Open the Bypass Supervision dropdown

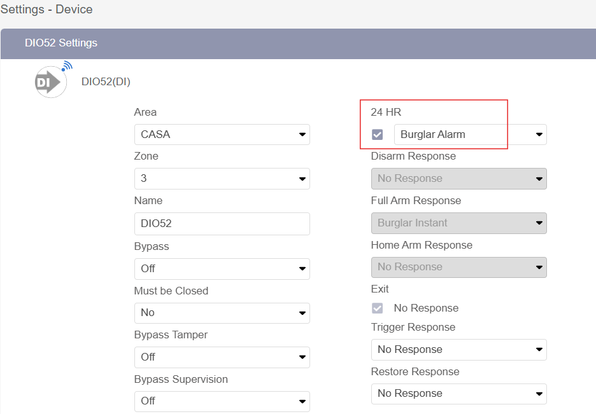click(222, 401)
